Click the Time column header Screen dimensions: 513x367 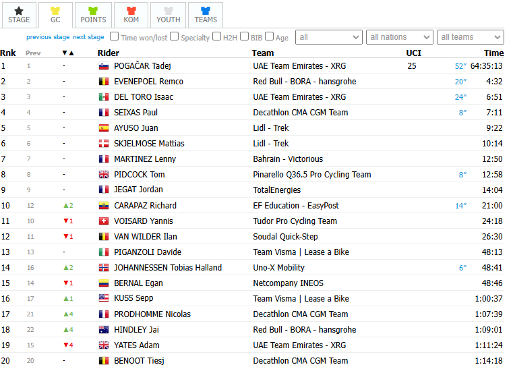(x=493, y=53)
